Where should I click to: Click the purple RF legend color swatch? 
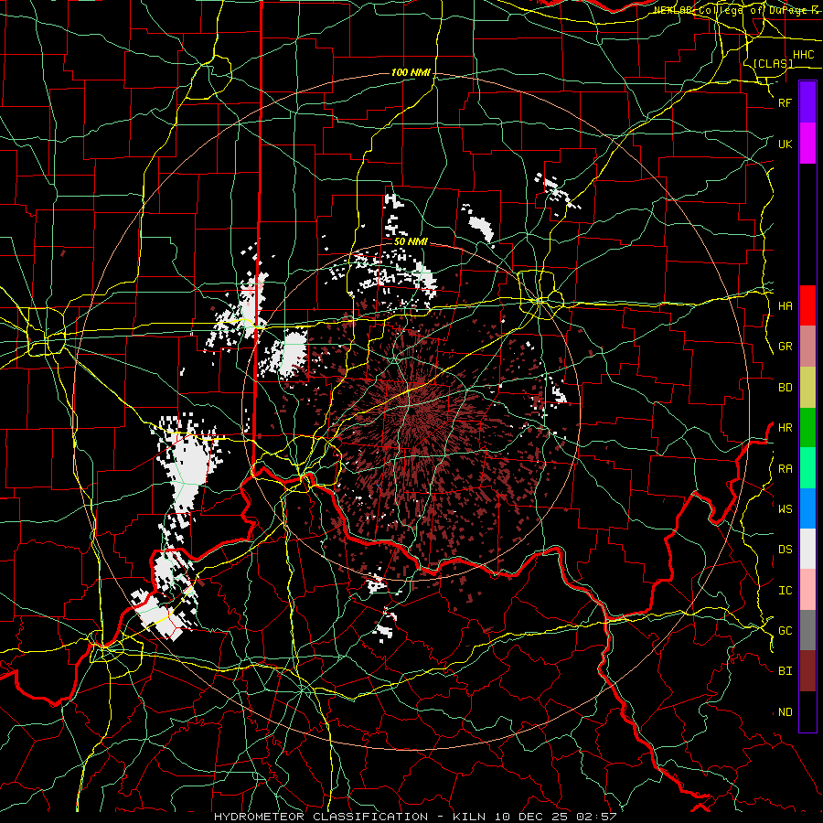807,102
